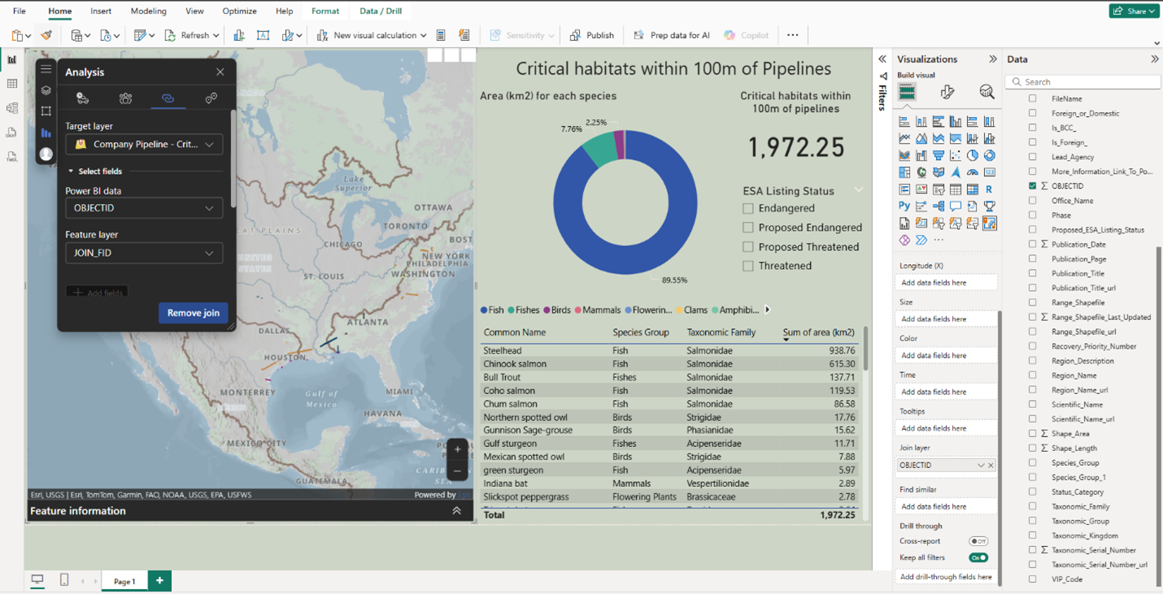Select the R script visual
Screen dimensions: 1163x594
point(989,189)
